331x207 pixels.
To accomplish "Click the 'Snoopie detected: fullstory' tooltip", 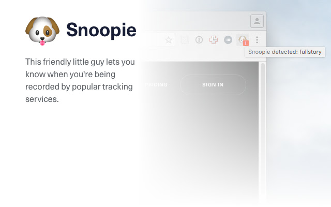I will coord(285,52).
